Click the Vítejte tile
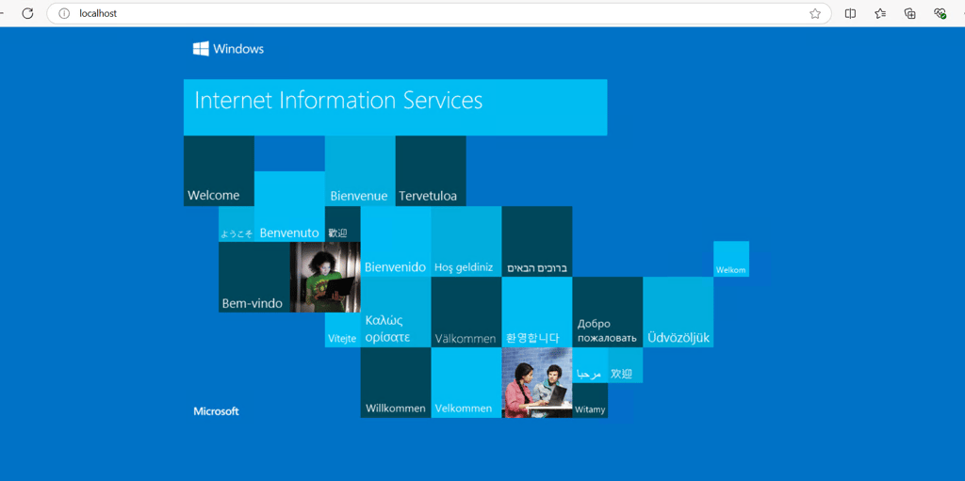The width and height of the screenshot is (965, 481). click(343, 330)
